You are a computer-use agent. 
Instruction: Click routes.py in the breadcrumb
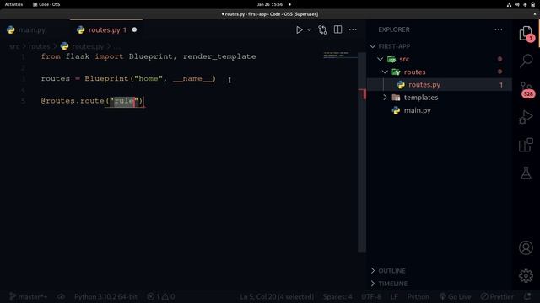click(88, 46)
